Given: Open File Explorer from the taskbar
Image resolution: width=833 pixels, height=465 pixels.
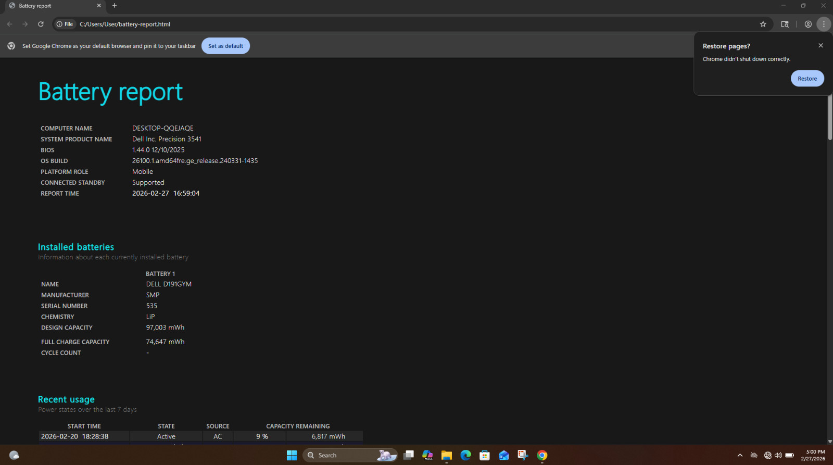Looking at the screenshot, I should 446,455.
